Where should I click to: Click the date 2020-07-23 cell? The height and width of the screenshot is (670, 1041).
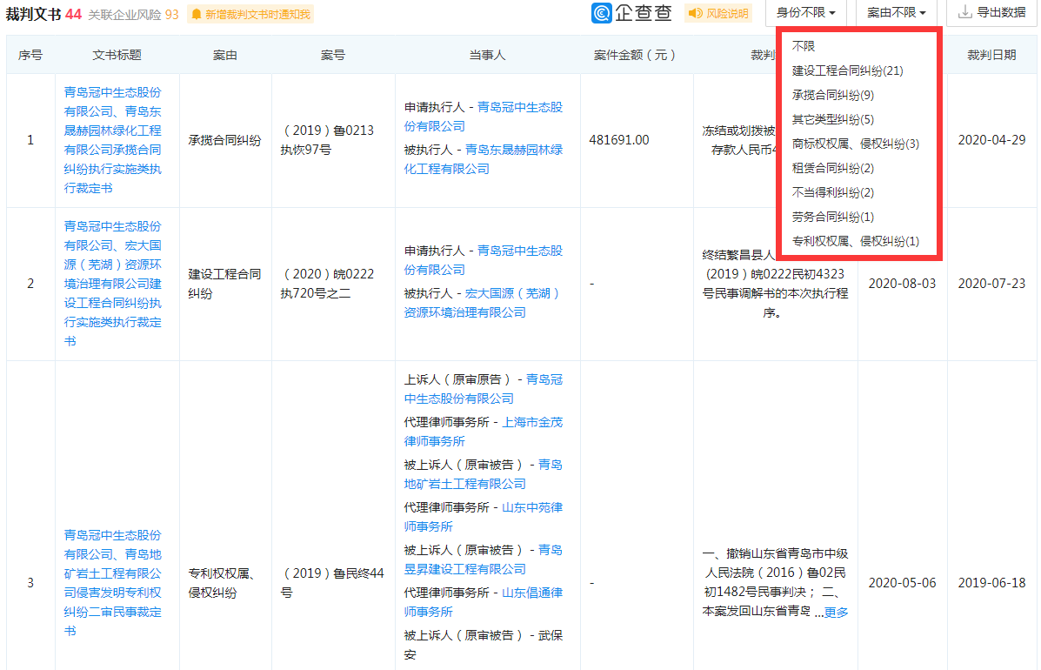pyautogui.click(x=991, y=284)
